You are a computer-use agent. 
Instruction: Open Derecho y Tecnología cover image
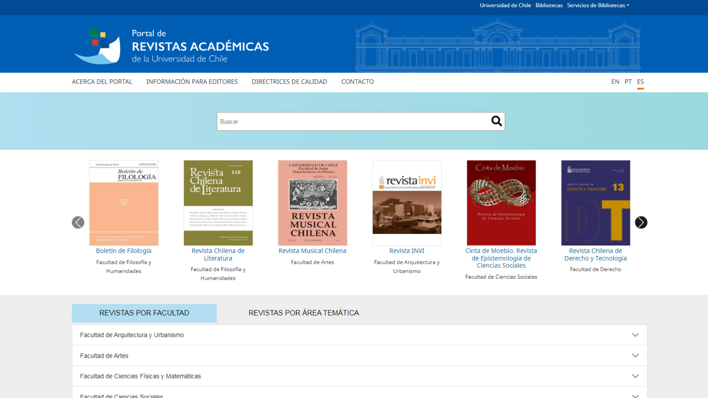(x=596, y=203)
